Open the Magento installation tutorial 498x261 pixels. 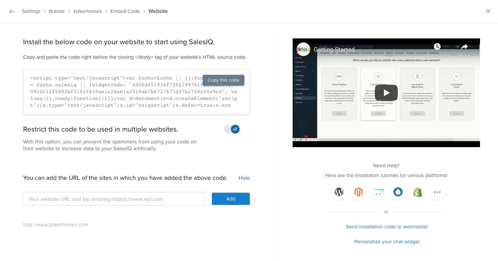point(358,192)
